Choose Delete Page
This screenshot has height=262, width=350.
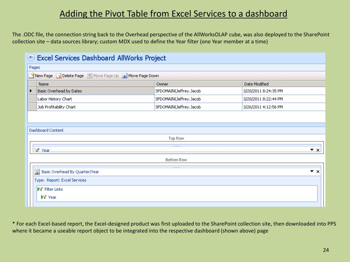click(x=70, y=76)
